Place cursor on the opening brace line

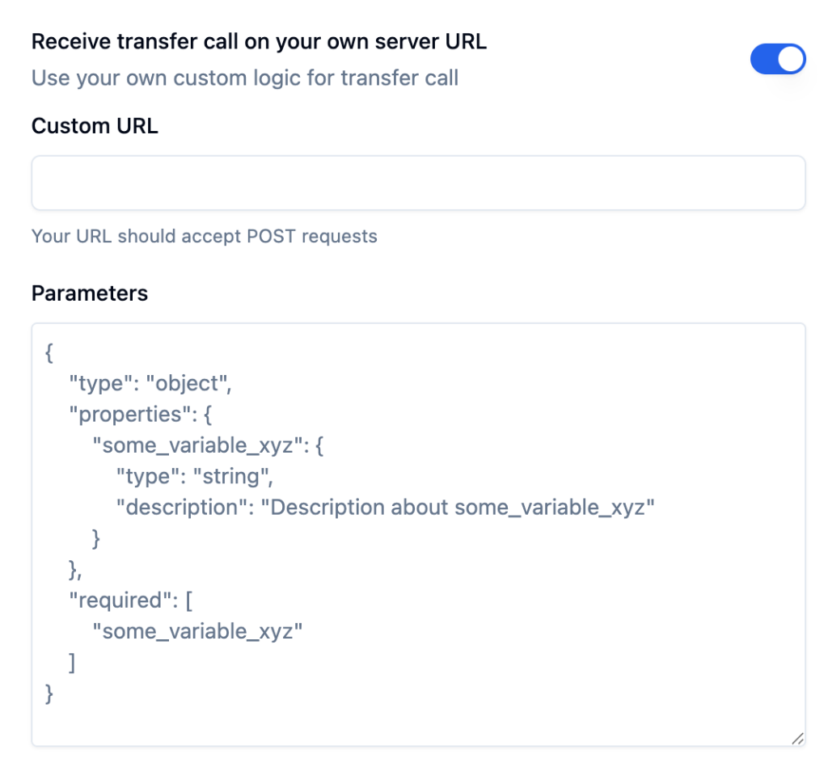pyautogui.click(x=49, y=352)
